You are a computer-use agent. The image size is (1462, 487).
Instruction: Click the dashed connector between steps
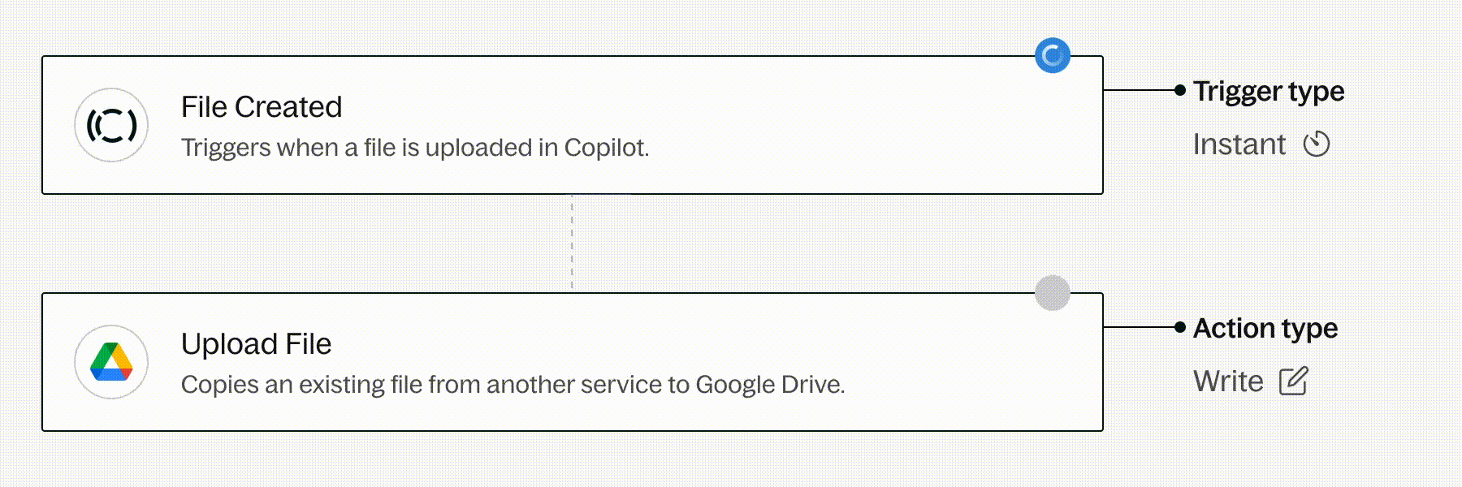(x=572, y=243)
